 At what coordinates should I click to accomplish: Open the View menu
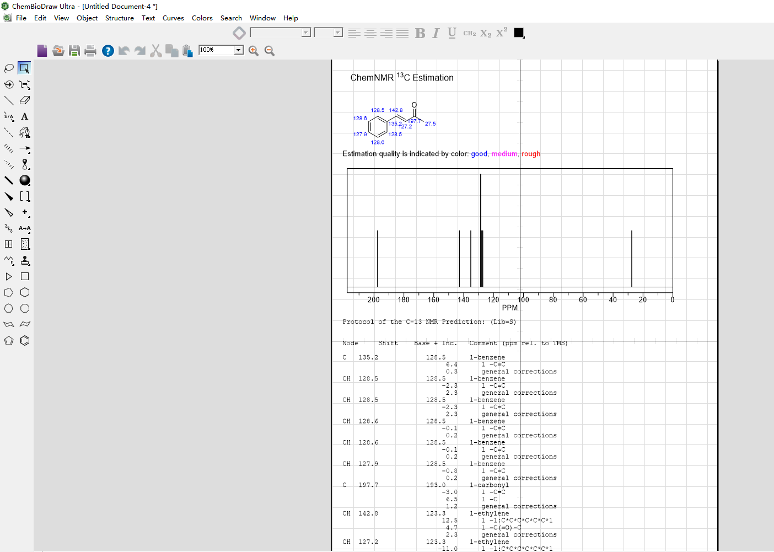61,18
